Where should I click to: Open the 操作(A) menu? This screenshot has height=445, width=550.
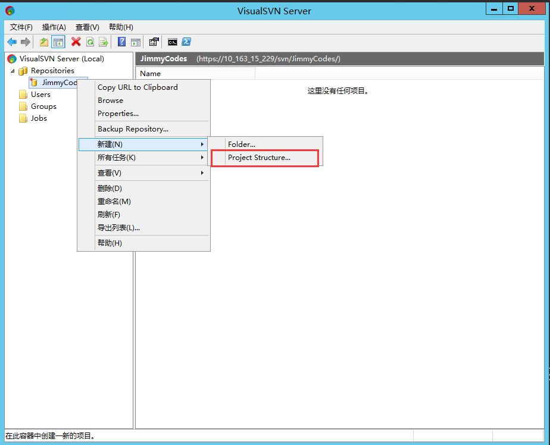point(54,27)
